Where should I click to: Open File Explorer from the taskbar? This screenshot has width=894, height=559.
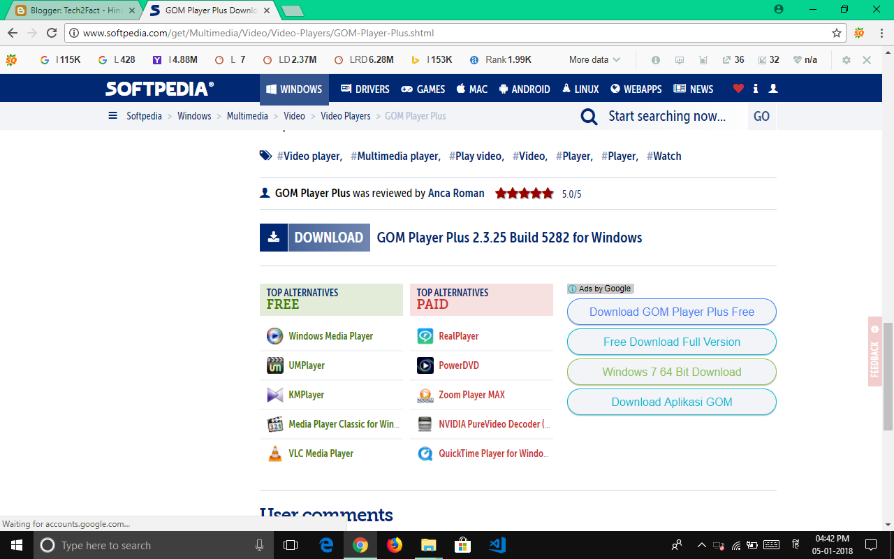click(x=429, y=545)
